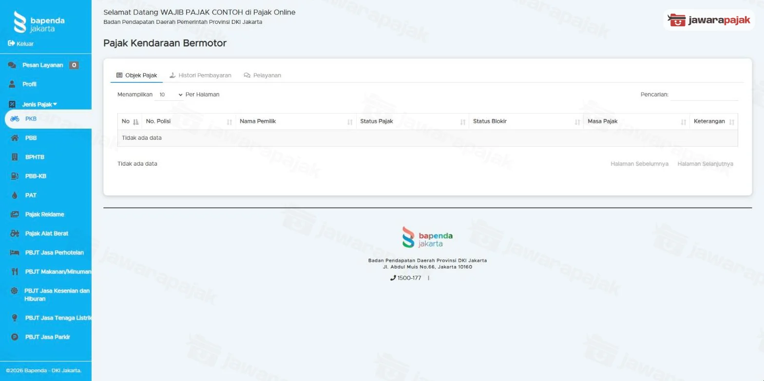Click the PBB house icon

pos(15,138)
